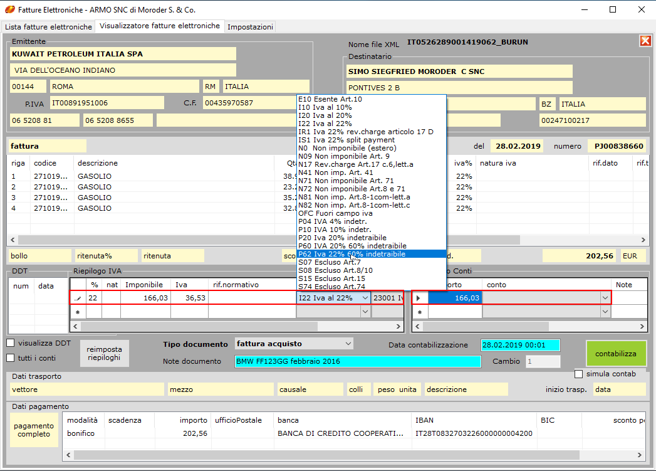This screenshot has width=656, height=471.
Task: Collapse the I22 Iva al 22% combo box
Action: coord(365,298)
